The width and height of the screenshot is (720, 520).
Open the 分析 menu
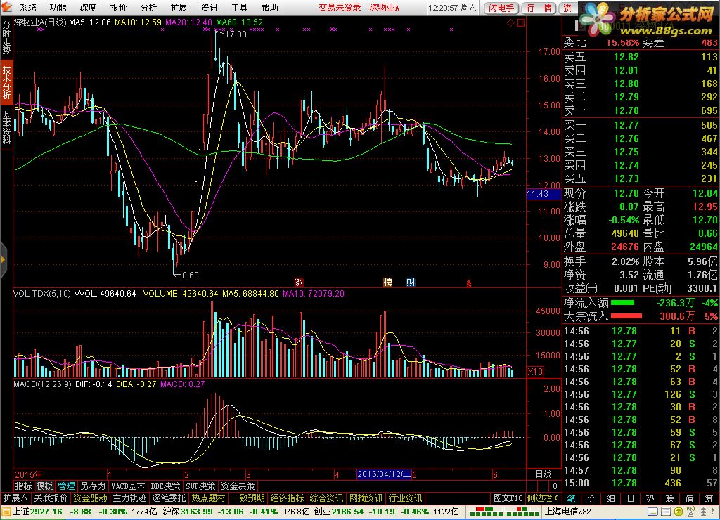click(x=149, y=7)
